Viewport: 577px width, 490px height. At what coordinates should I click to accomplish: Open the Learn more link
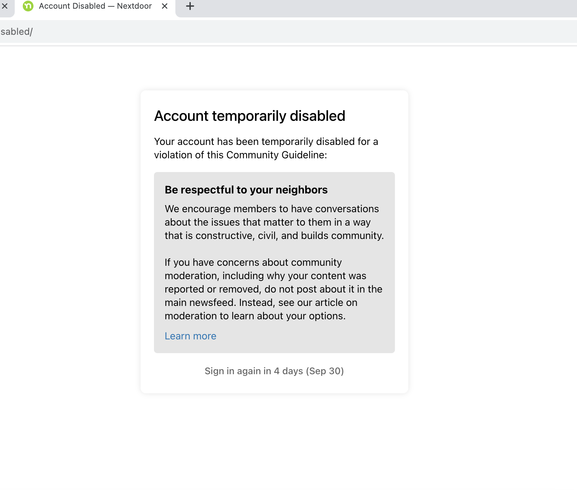coord(190,336)
